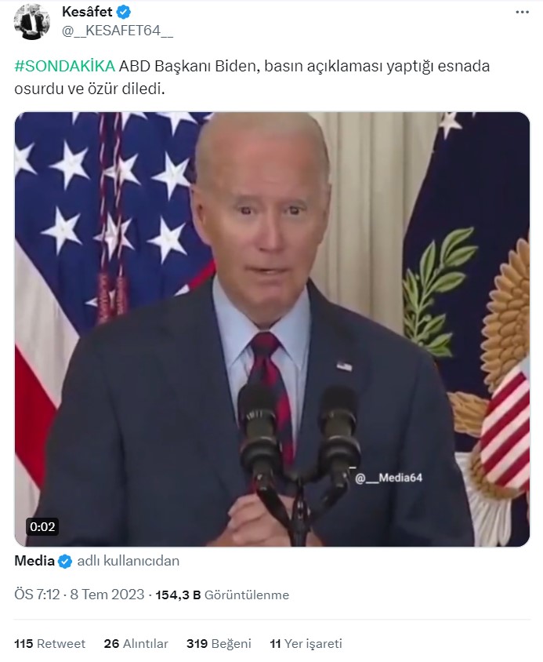Open the @__KESAFET64__ handle

click(118, 31)
